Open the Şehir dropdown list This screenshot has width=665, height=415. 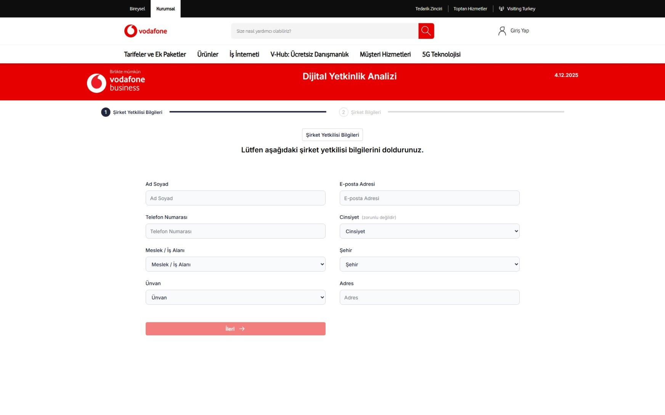(429, 264)
